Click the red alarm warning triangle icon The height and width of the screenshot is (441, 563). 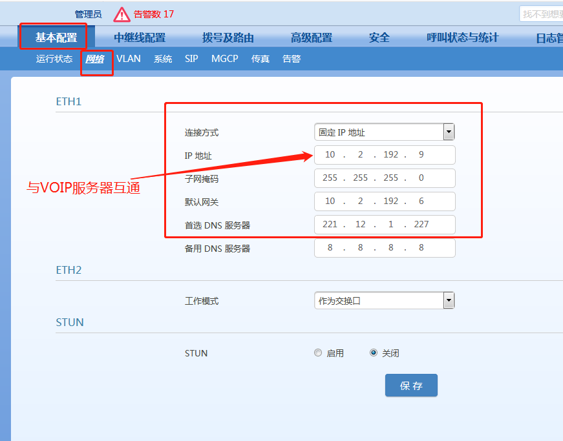122,14
